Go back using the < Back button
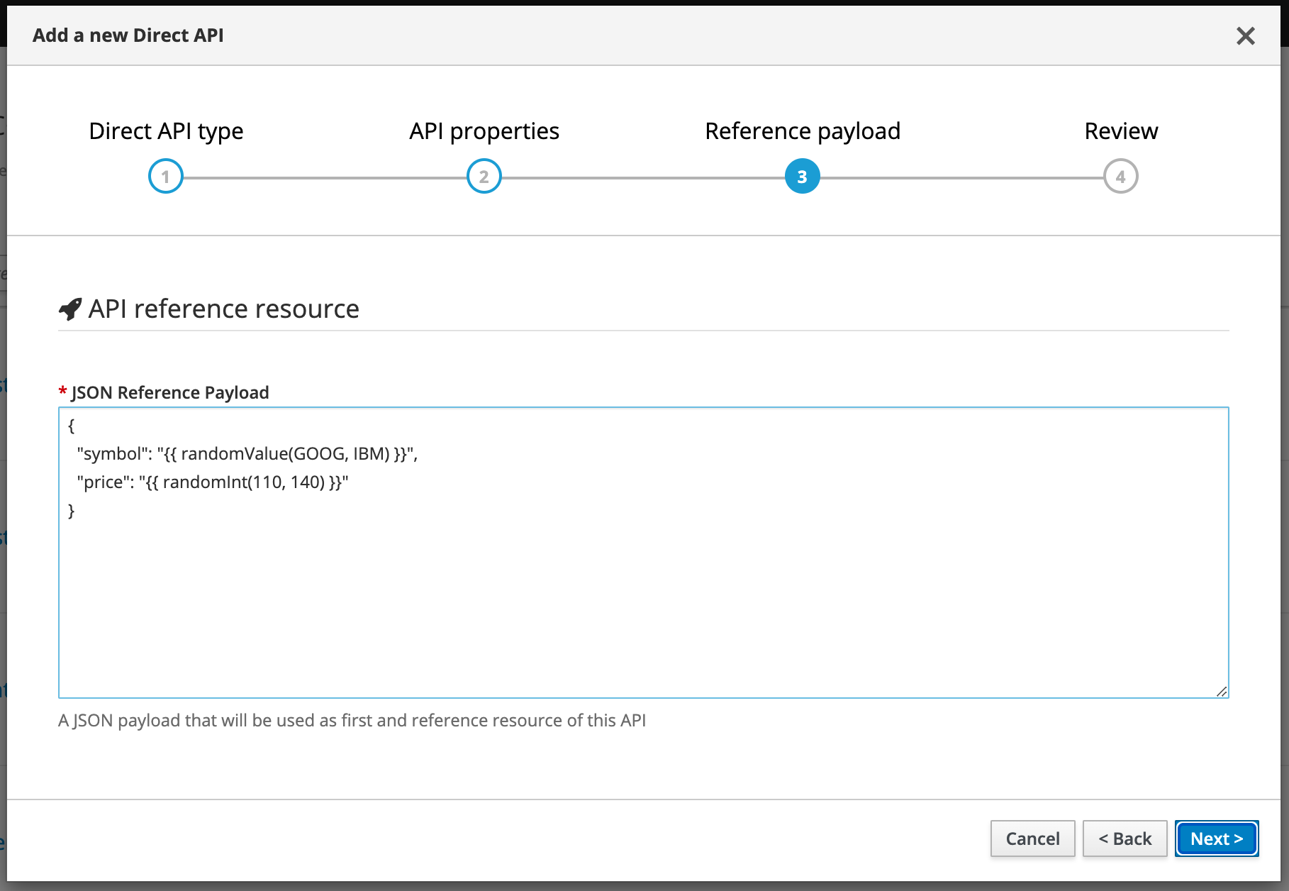The height and width of the screenshot is (891, 1289). tap(1125, 839)
